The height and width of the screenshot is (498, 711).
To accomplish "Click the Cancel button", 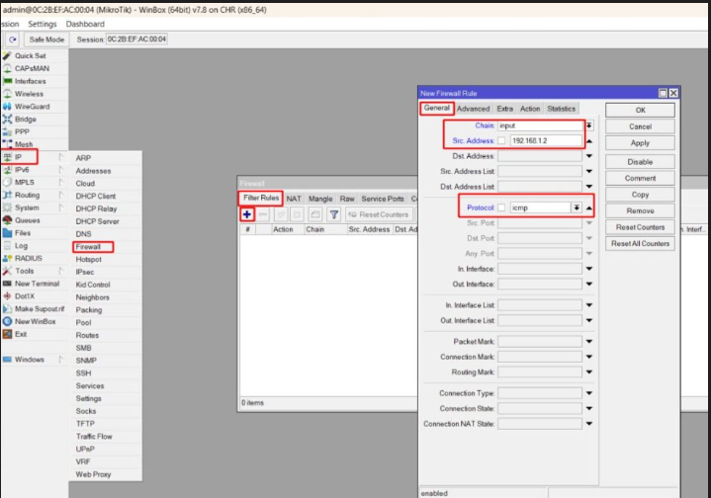I will (x=640, y=126).
